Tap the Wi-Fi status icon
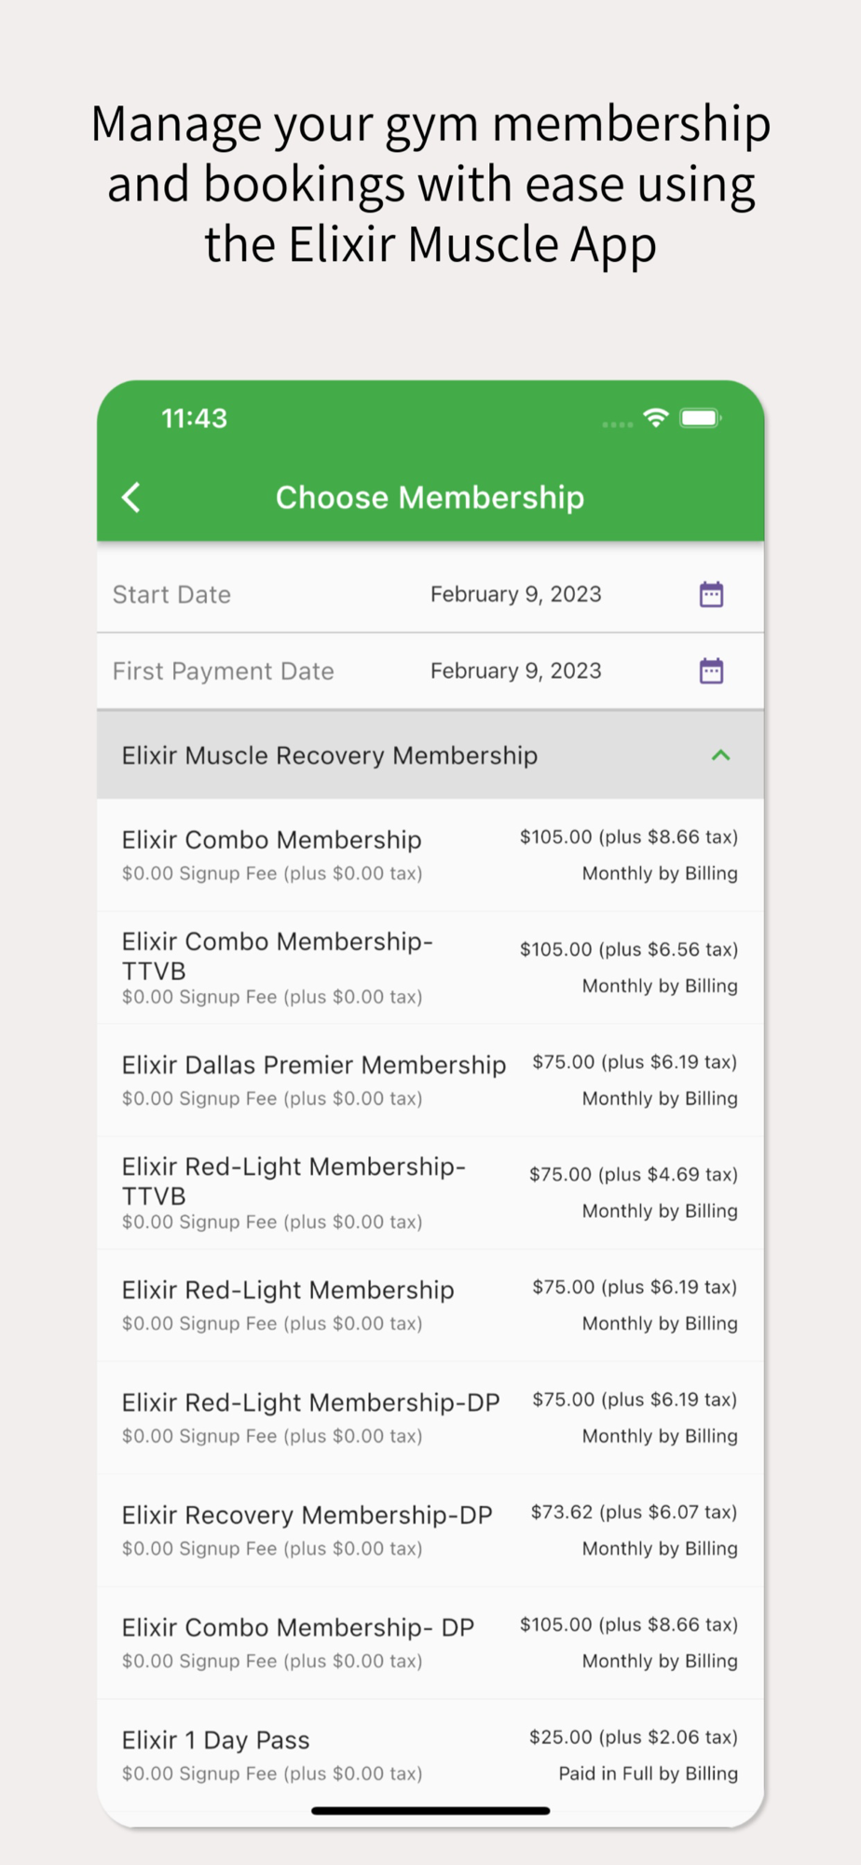The height and width of the screenshot is (1865, 861). [656, 419]
